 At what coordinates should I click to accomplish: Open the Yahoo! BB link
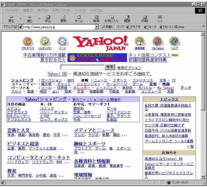click(57, 74)
